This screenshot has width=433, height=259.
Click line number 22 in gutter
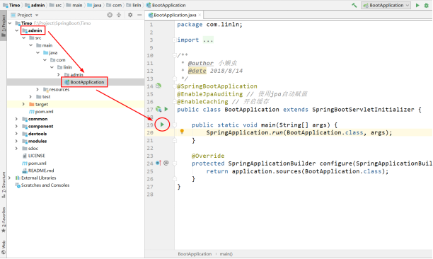150,148
